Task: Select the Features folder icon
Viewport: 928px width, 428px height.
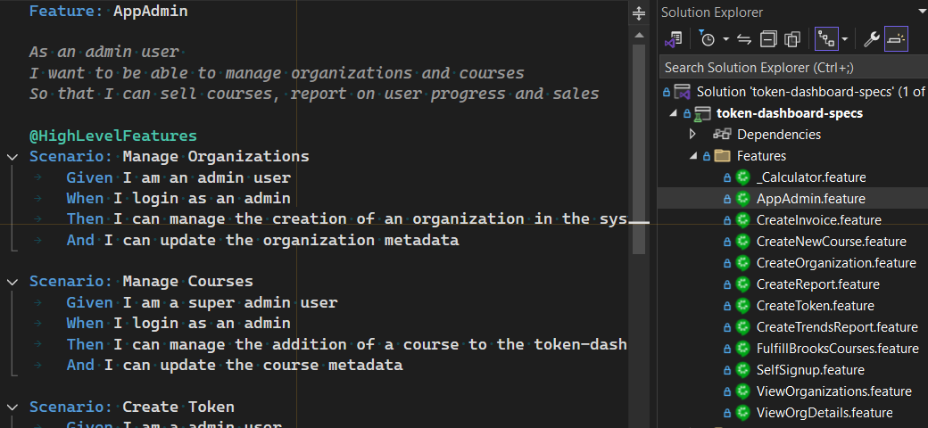Action: coord(722,156)
